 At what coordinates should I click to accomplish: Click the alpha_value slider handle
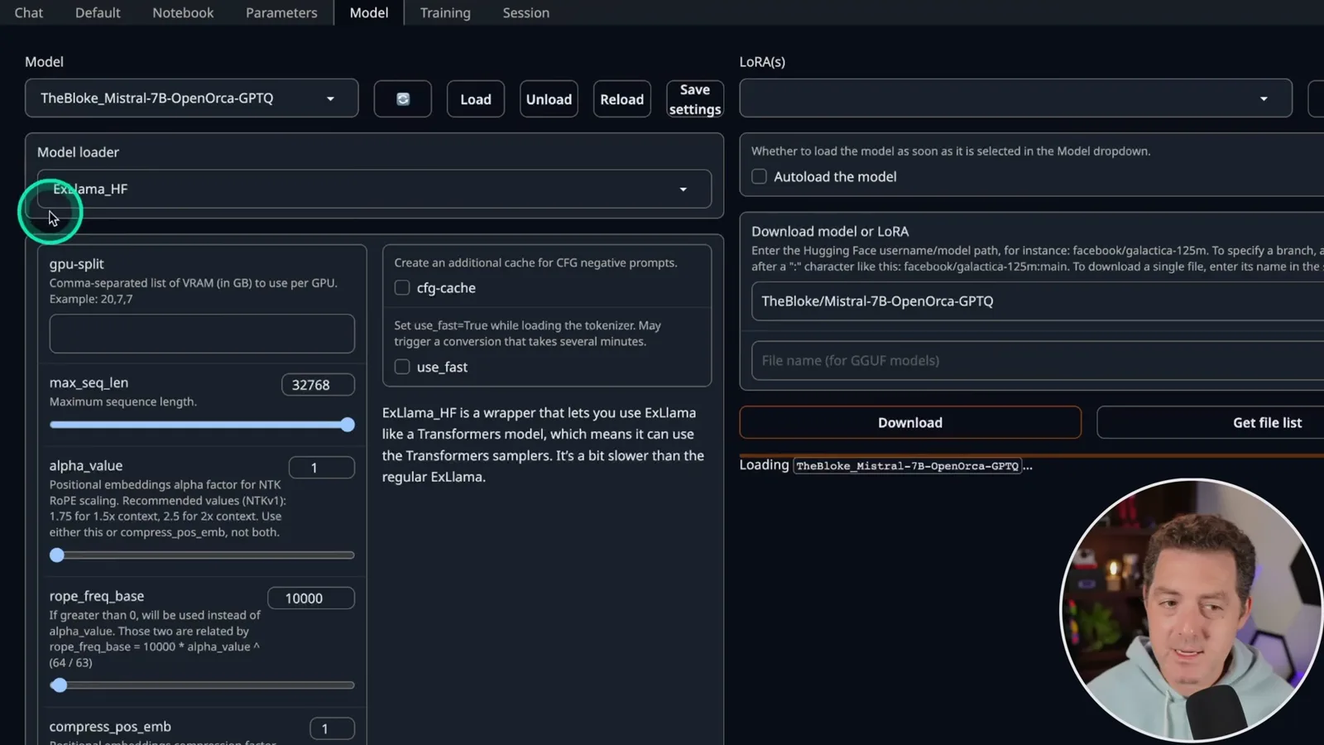[x=57, y=555]
